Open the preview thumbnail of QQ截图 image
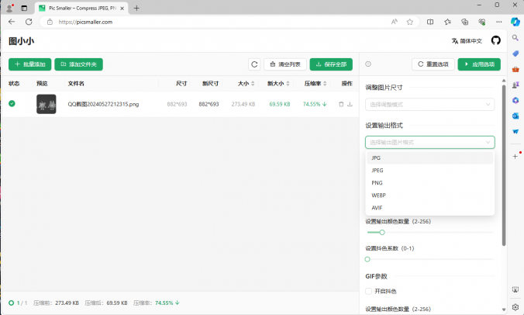Image resolution: width=524 pixels, height=315 pixels. 46,104
